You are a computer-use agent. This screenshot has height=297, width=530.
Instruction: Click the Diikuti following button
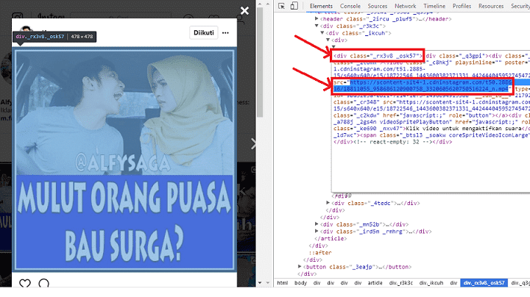click(203, 33)
